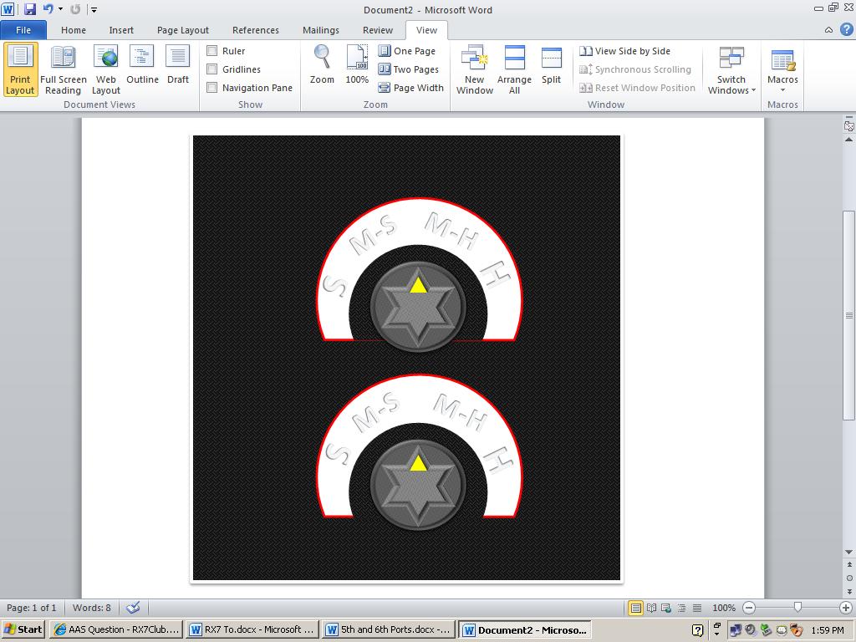This screenshot has width=856, height=642.
Task: Open the Macros dropdown menu
Action: coord(782,70)
